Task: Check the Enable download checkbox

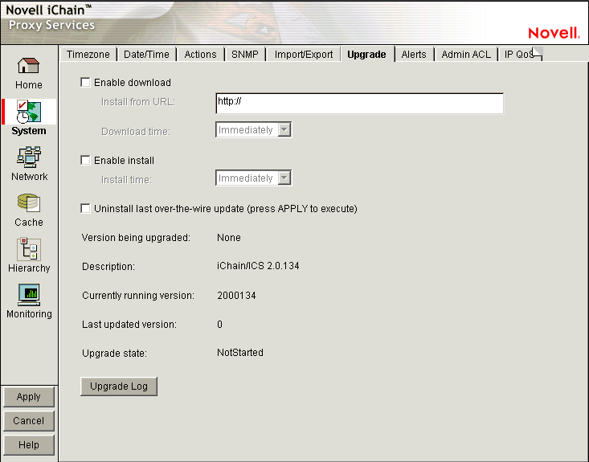Action: pyautogui.click(x=86, y=82)
